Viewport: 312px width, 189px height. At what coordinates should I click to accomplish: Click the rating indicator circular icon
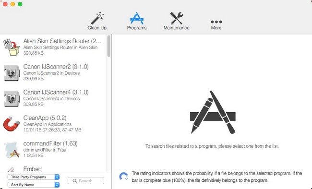123,177
